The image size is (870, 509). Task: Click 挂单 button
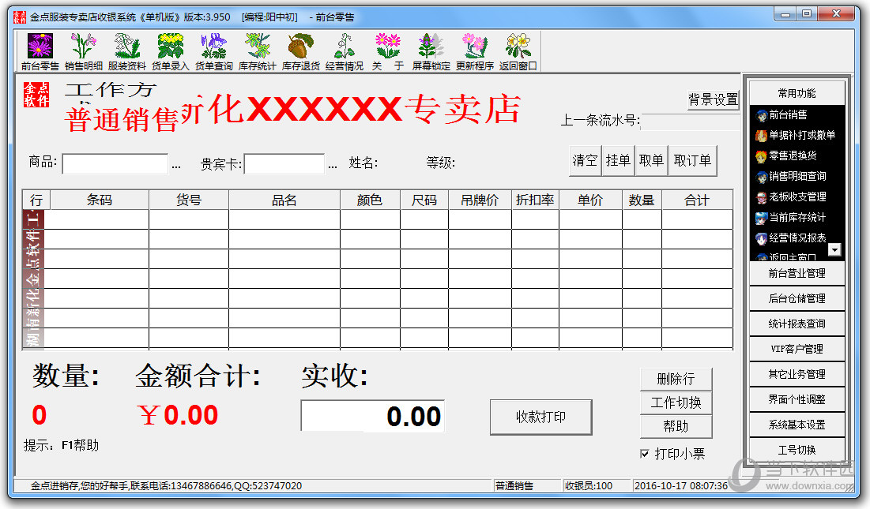coord(618,161)
